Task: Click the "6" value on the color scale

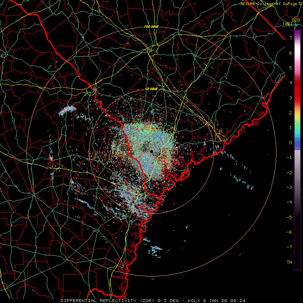Action: click(x=291, y=53)
